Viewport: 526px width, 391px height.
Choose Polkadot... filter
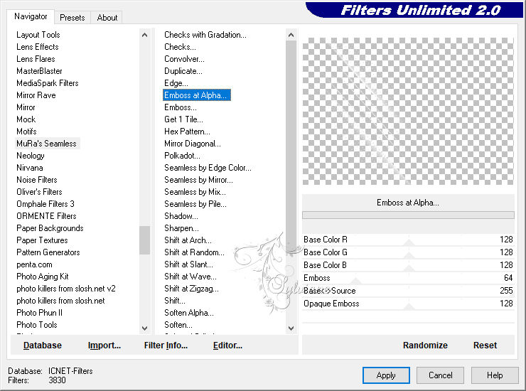(182, 156)
